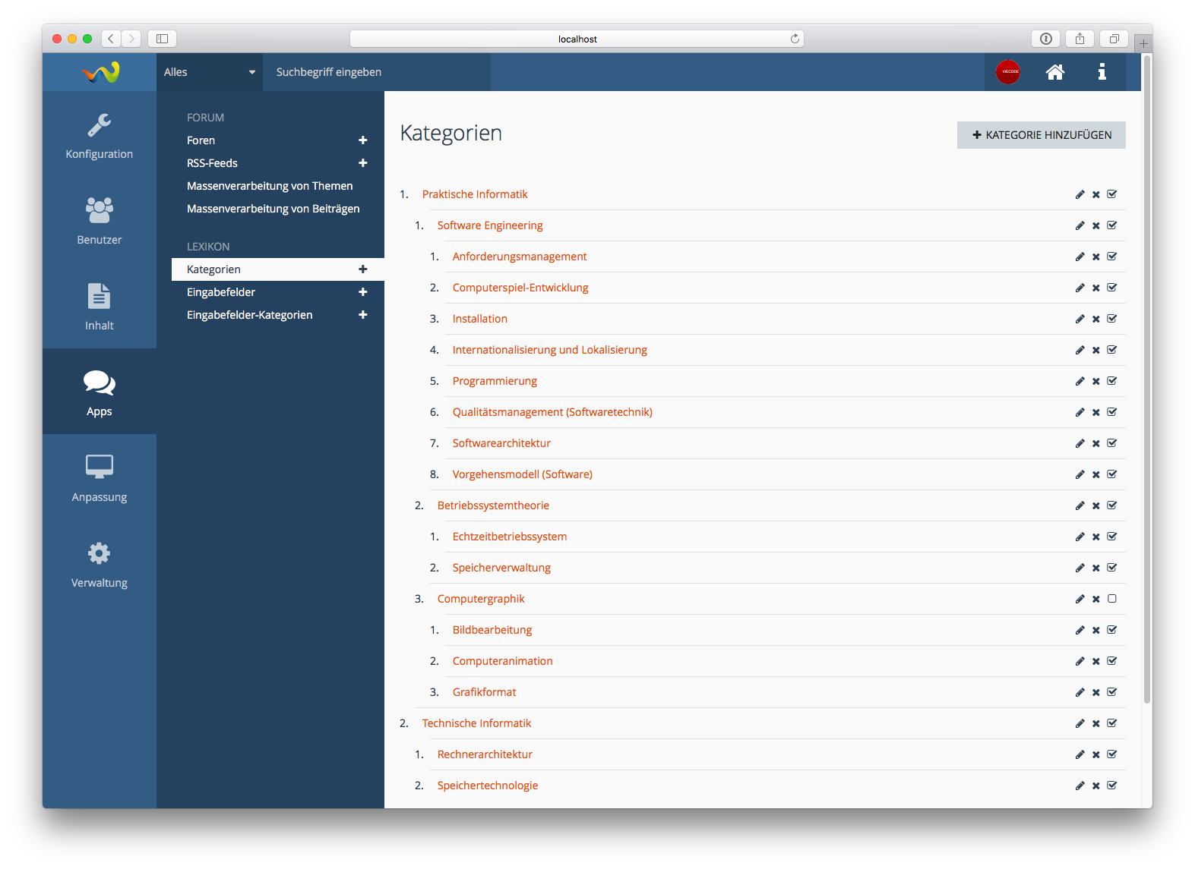Open the Softwarearchitektur category link

[501, 443]
